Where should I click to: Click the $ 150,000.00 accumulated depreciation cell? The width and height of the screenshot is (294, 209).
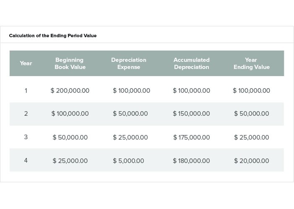[191, 114]
